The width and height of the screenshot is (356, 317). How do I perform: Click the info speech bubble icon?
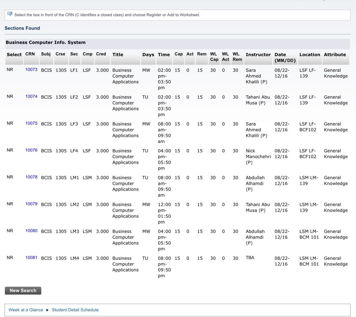10,14
